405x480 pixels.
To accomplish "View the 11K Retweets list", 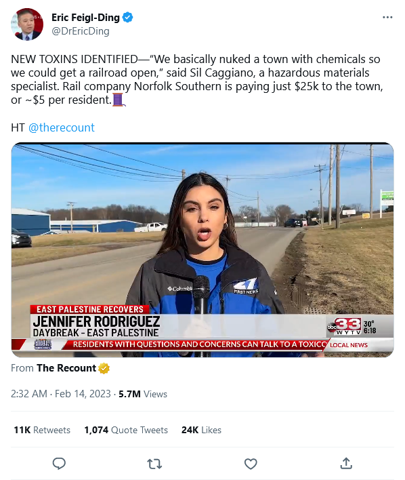I will tap(42, 430).
